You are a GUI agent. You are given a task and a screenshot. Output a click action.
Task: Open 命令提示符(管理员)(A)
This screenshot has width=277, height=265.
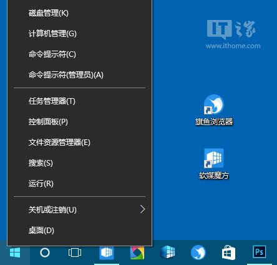click(x=80, y=75)
